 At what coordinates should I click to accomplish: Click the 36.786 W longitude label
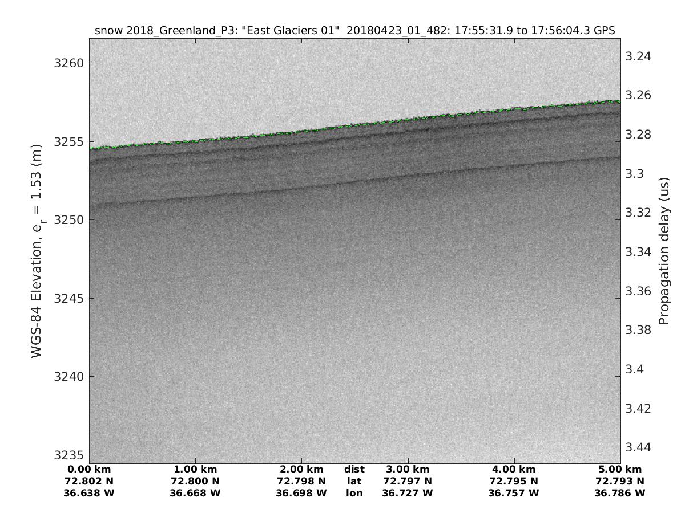coord(620,492)
